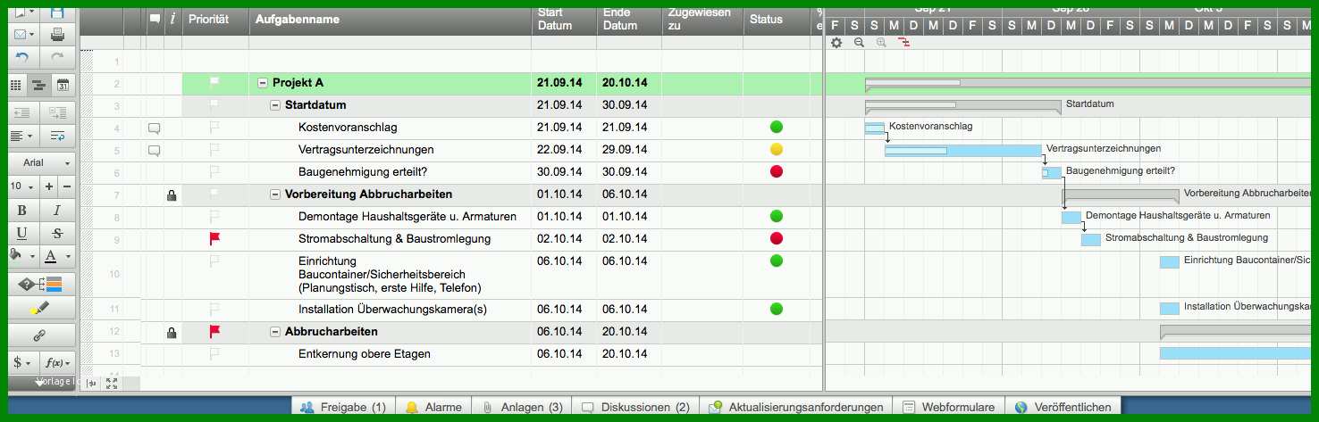Viewport: 1319px width, 422px height.
Task: Click the comments column header icon
Action: pos(155,19)
